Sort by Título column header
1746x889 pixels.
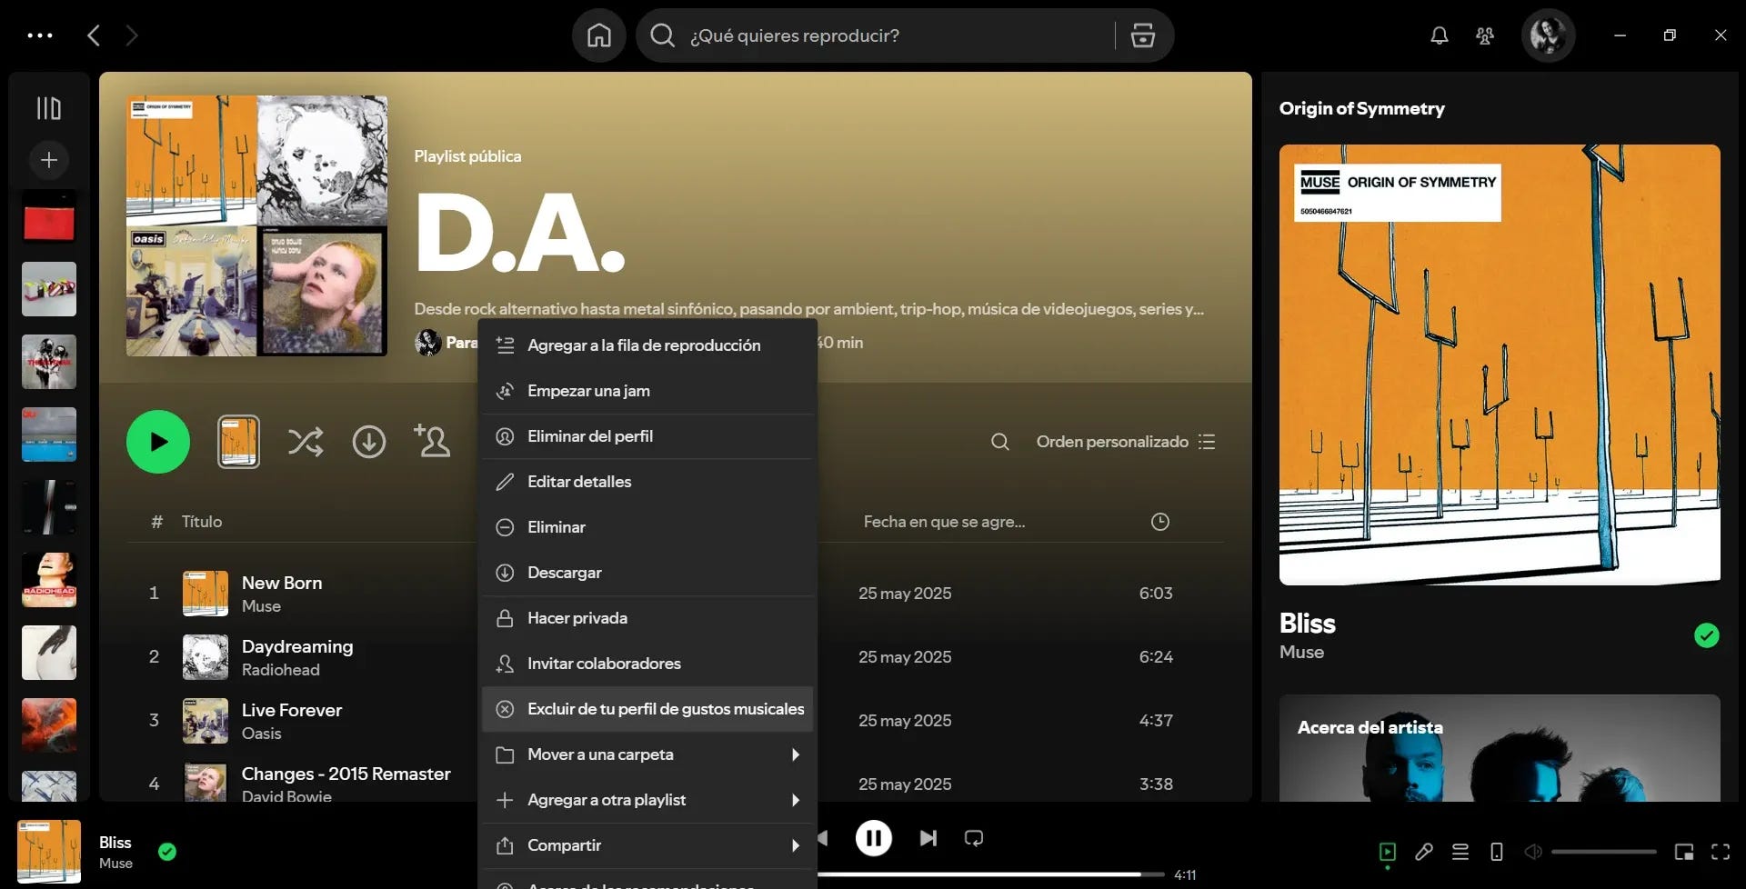[202, 522]
